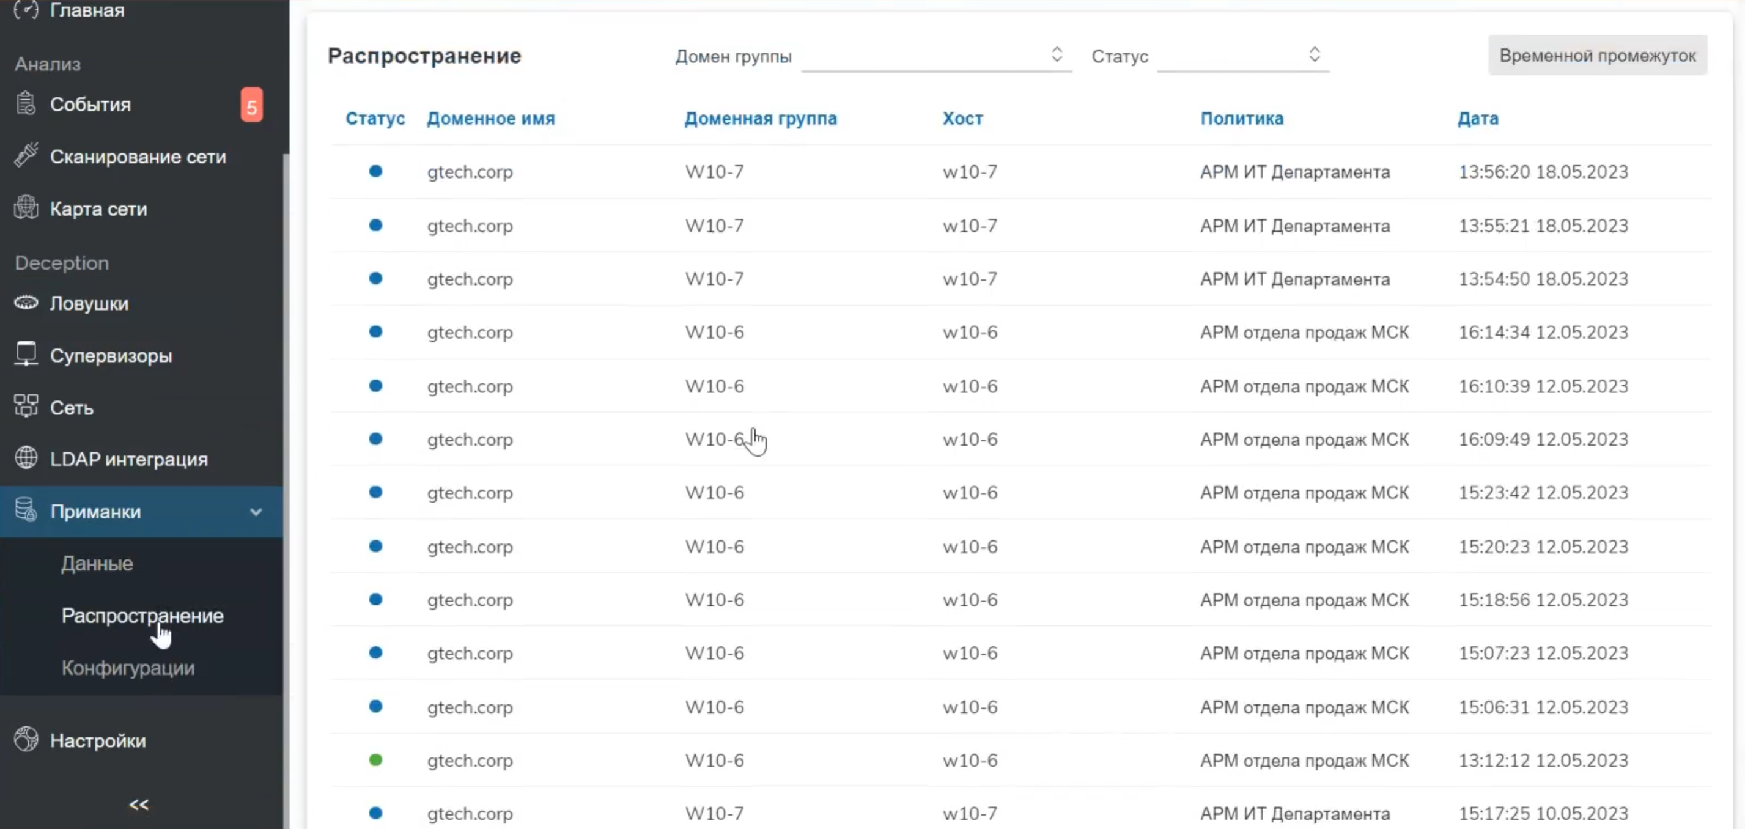Click the Супервизоры monitor icon
Image resolution: width=1745 pixels, height=829 pixels.
click(26, 354)
